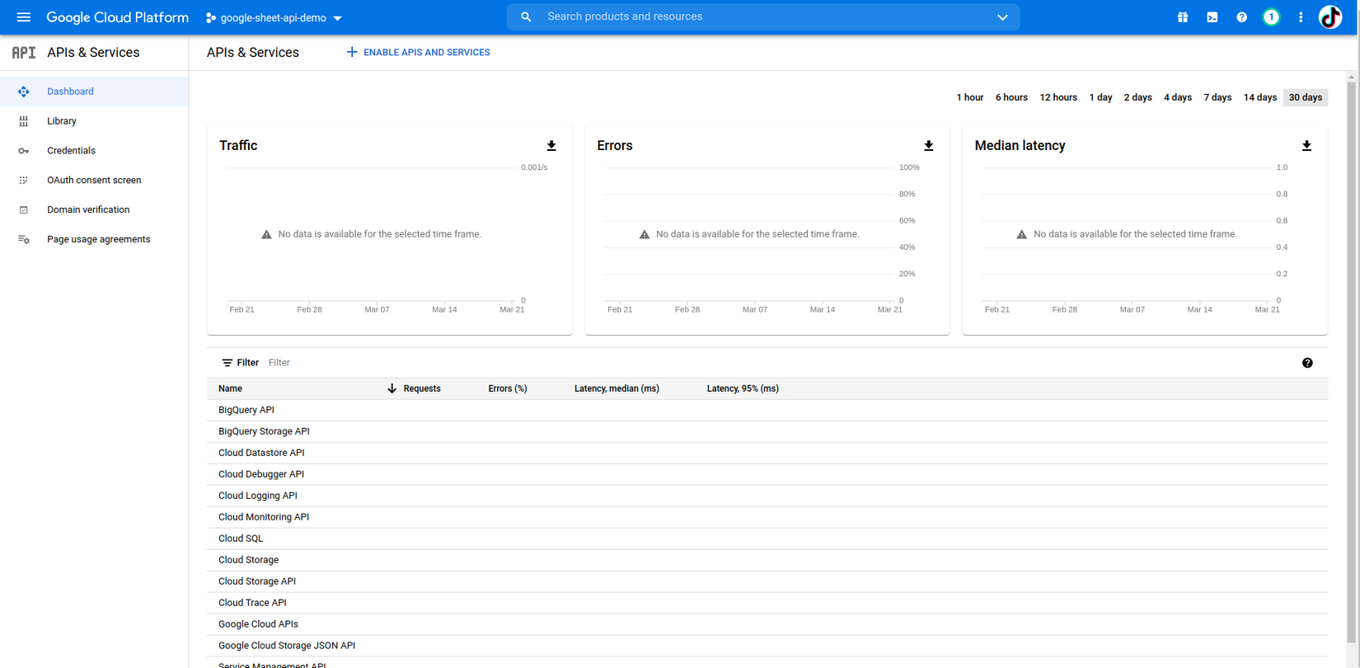Click the Requests sort descending arrow
Image resolution: width=1360 pixels, height=668 pixels.
tap(392, 388)
